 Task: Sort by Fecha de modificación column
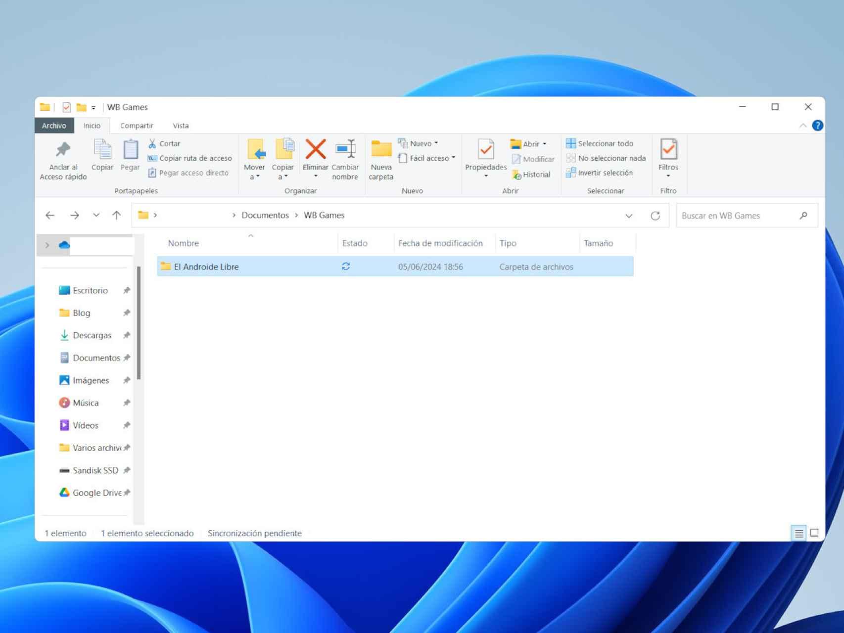point(444,243)
